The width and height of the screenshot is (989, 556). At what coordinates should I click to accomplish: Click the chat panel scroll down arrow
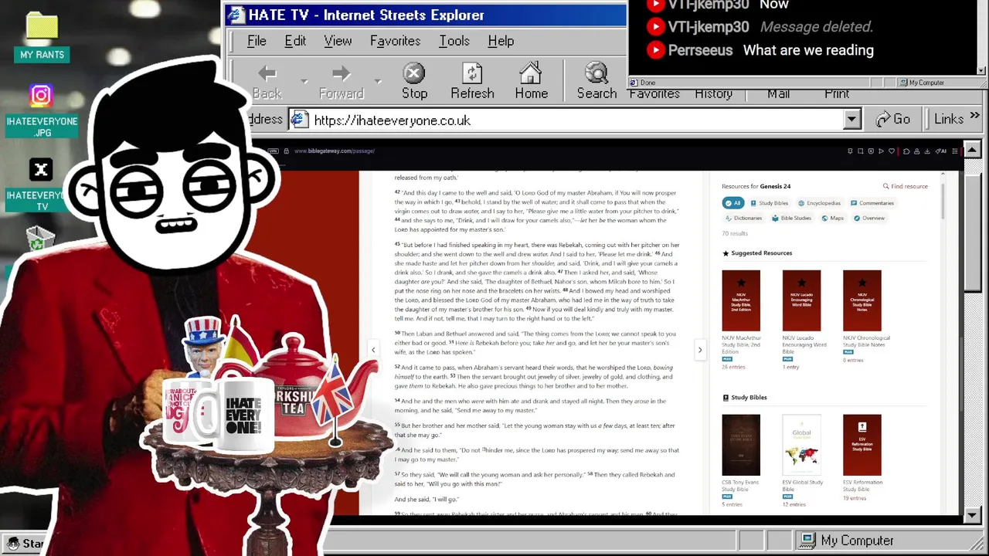[981, 70]
